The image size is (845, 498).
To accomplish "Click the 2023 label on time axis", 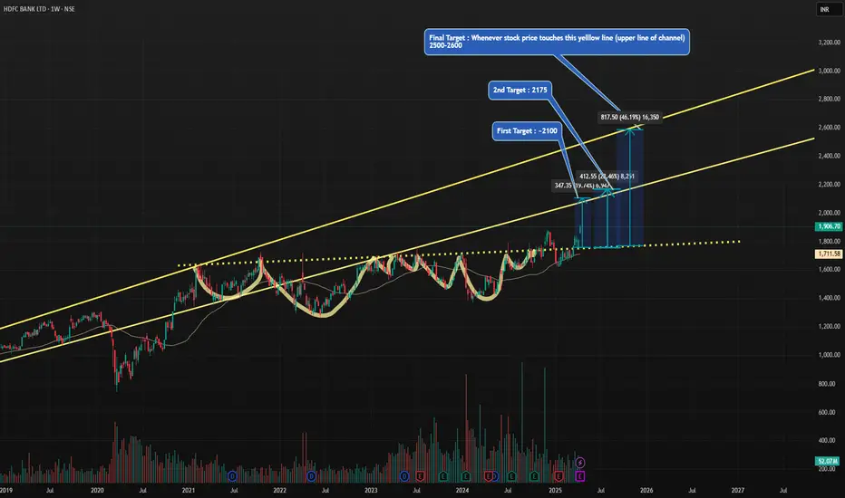I will pos(371,490).
